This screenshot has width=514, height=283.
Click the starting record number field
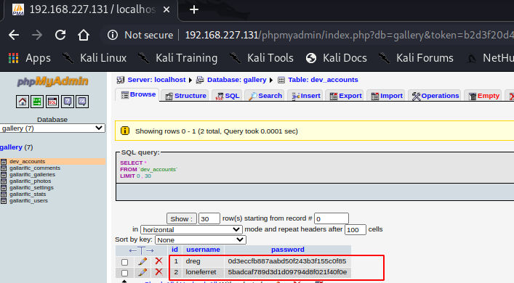[332, 218]
